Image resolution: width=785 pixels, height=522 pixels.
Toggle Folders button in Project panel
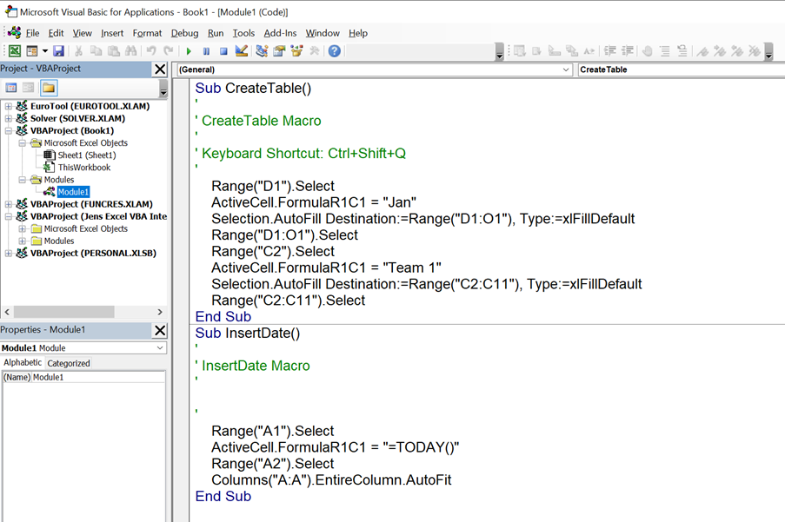[x=49, y=88]
